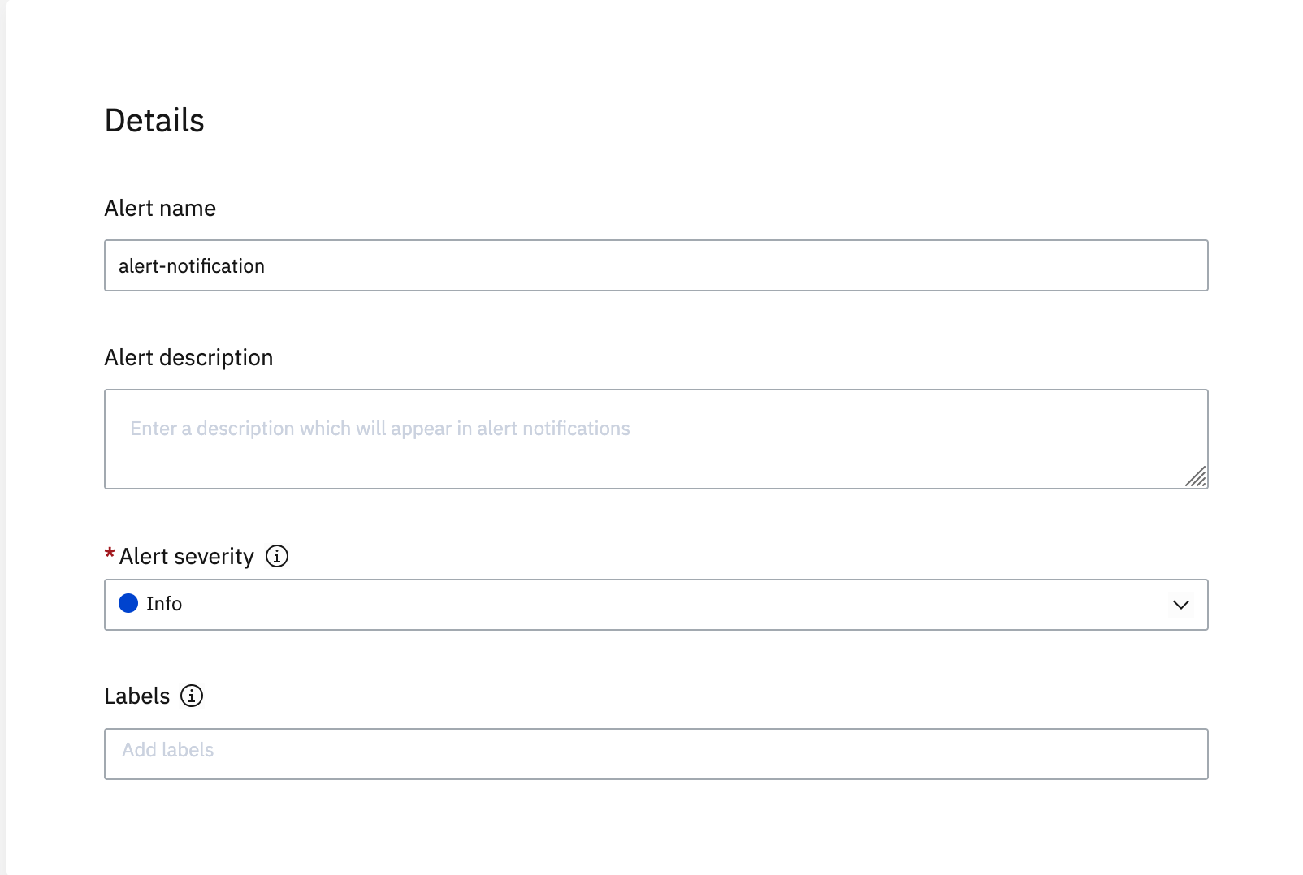The height and width of the screenshot is (875, 1303).
Task: Select the "Info" severity value text
Action: [x=164, y=604]
